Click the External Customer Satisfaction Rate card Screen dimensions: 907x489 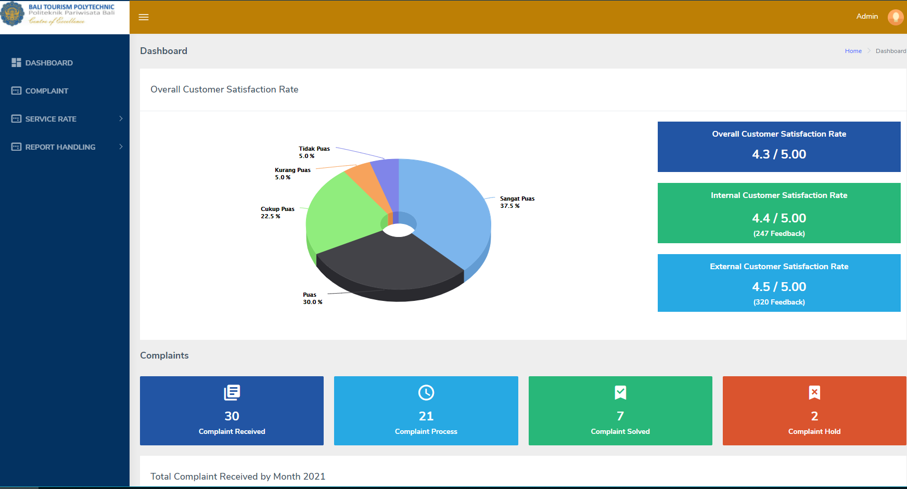(x=778, y=283)
